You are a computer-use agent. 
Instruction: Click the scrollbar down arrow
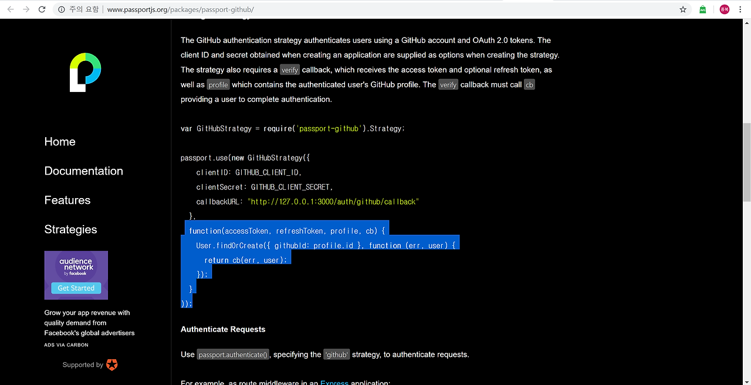point(746,380)
